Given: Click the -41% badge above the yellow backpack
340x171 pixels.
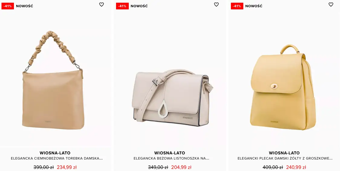Looking at the screenshot, I should (x=237, y=6).
